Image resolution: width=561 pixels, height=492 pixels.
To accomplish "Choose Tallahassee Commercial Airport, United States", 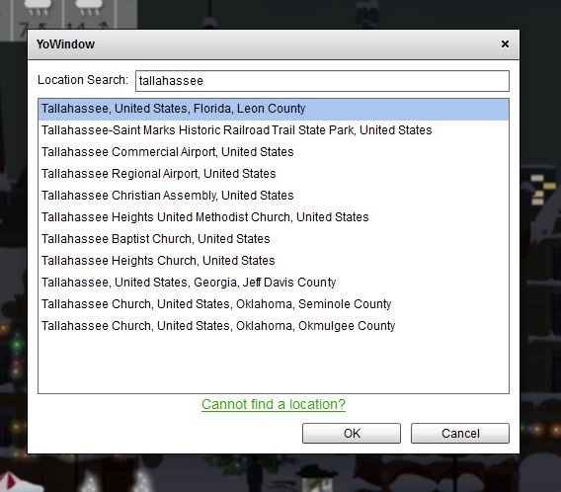I will (274, 152).
